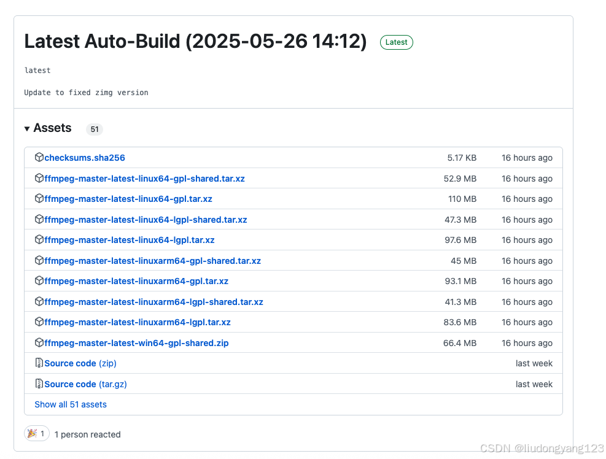The height and width of the screenshot is (459, 606).
Task: Click Show all 51 assets link
Action: click(71, 404)
